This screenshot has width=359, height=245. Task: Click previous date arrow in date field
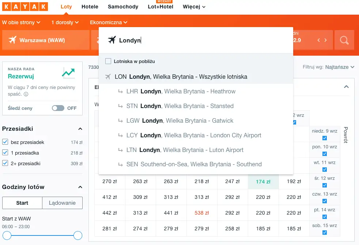pyautogui.click(x=318, y=40)
